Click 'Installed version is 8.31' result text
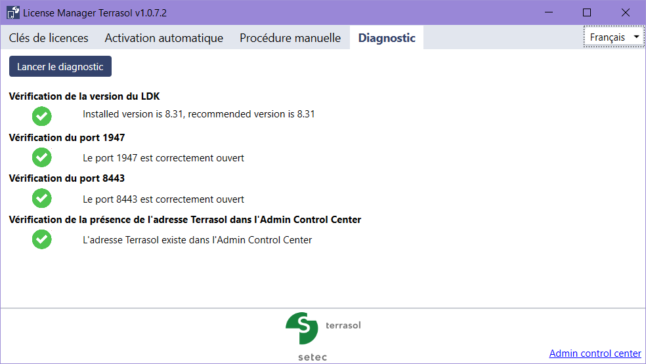This screenshot has height=364, width=646. pos(198,114)
